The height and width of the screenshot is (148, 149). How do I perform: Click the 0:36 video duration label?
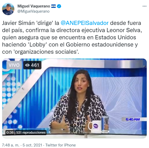click(10, 133)
